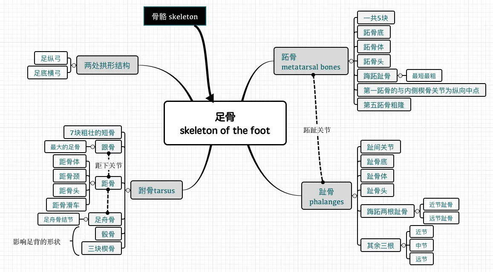Click the 影响足背的形状 summary note
The height and width of the screenshot is (272, 493).
[37, 241]
